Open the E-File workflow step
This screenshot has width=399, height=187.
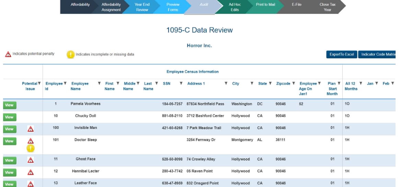tap(296, 5)
